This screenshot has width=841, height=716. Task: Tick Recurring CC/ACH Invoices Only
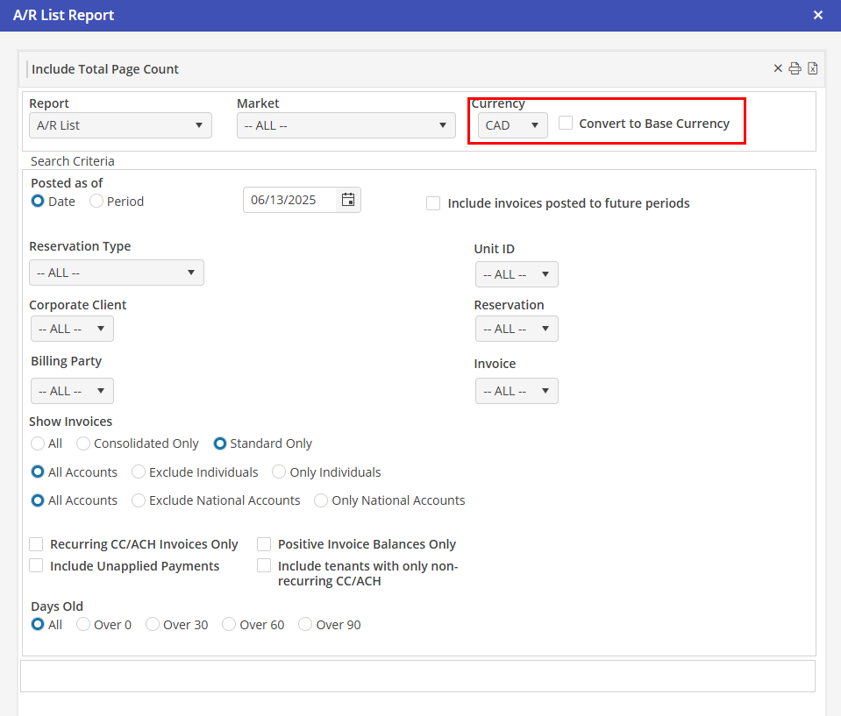pos(37,544)
